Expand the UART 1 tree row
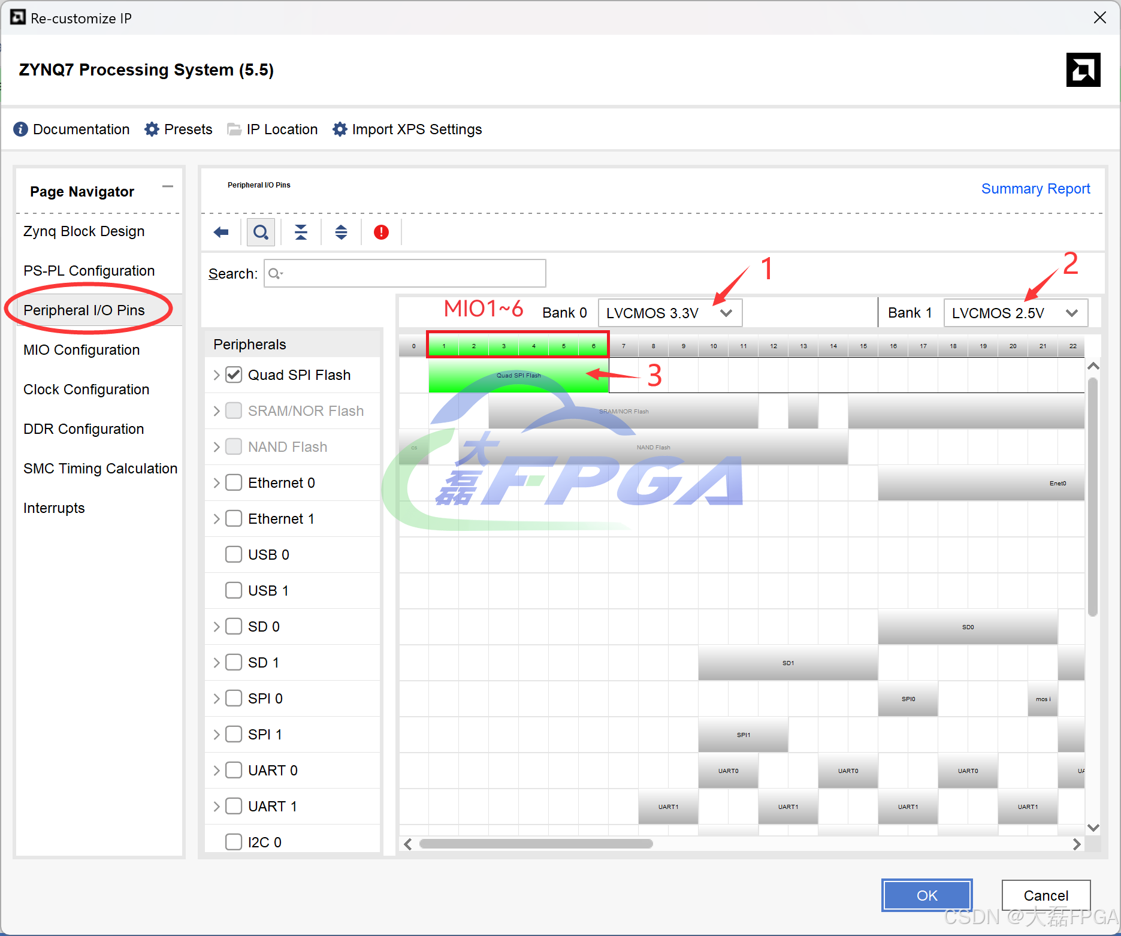The image size is (1121, 936). coord(216,807)
